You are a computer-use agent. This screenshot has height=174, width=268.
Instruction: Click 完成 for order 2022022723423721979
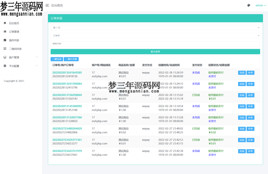click(x=242, y=151)
